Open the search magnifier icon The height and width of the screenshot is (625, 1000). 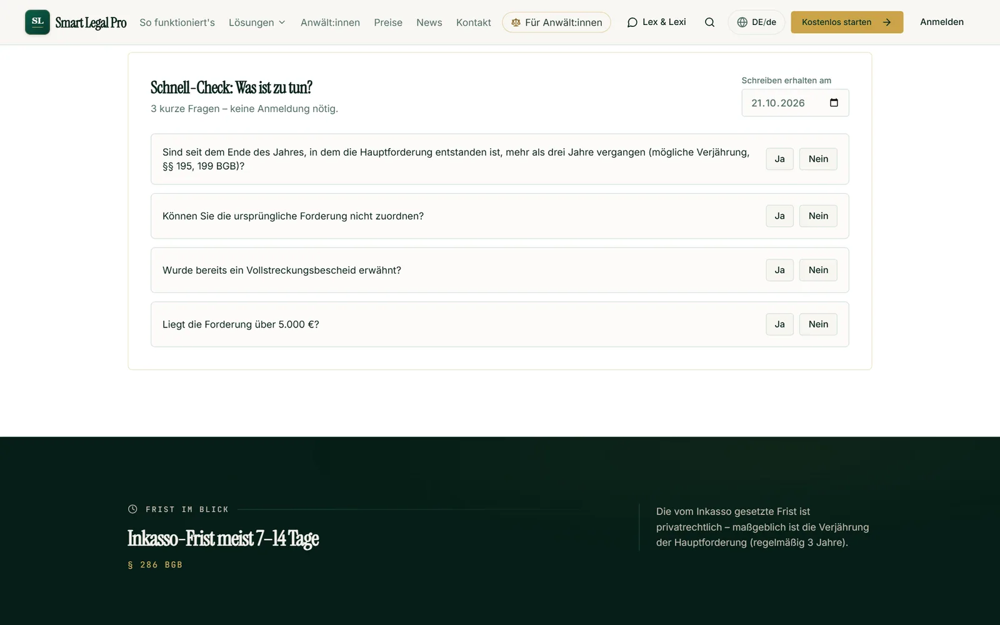[709, 22]
